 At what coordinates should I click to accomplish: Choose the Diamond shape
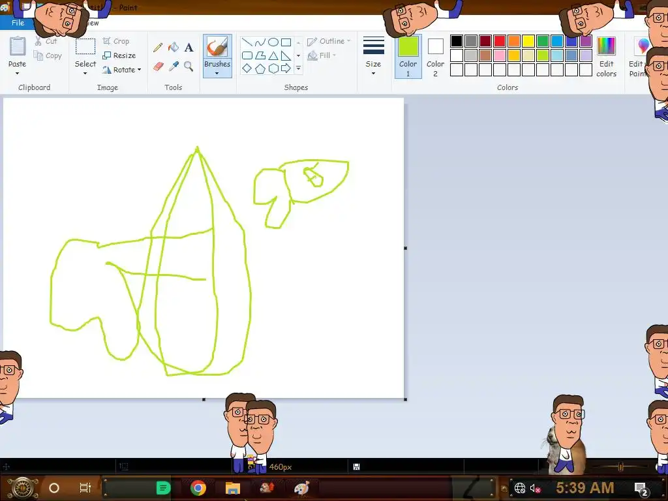click(247, 68)
